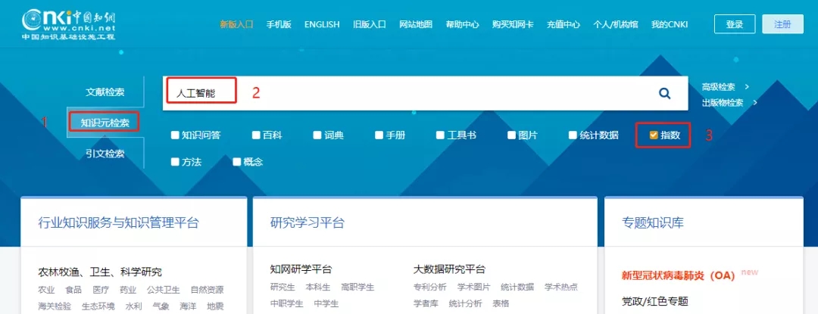
Task: Select the 方法 checkbox
Action: (175, 162)
